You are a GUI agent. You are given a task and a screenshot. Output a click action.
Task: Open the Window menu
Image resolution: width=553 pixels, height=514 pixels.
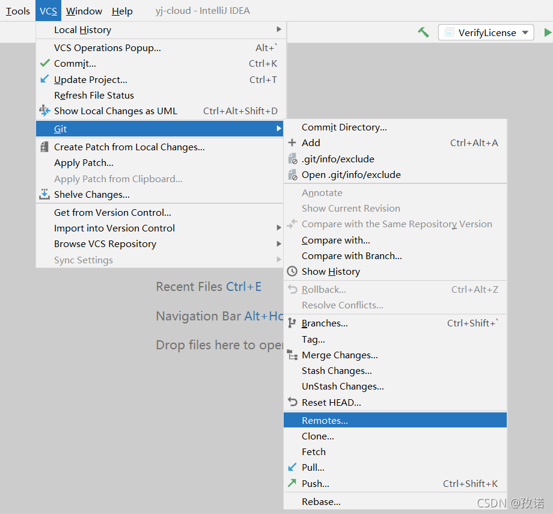tap(84, 11)
